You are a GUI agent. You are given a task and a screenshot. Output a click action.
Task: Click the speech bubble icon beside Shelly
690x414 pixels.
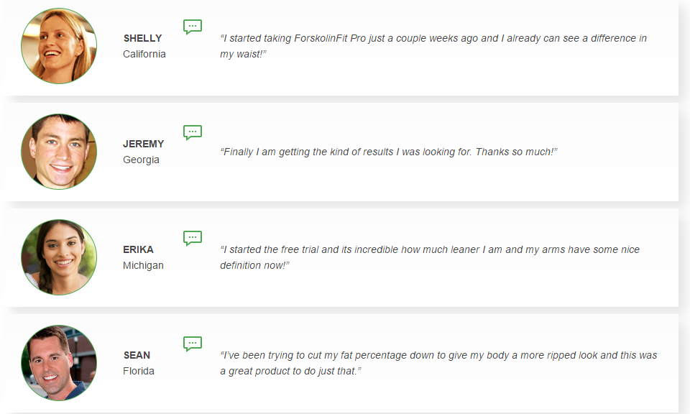coord(193,27)
